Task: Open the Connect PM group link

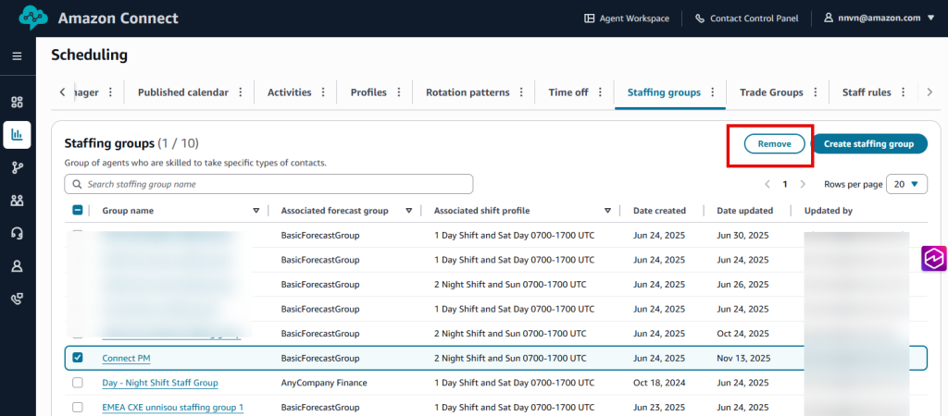Action: tap(126, 358)
